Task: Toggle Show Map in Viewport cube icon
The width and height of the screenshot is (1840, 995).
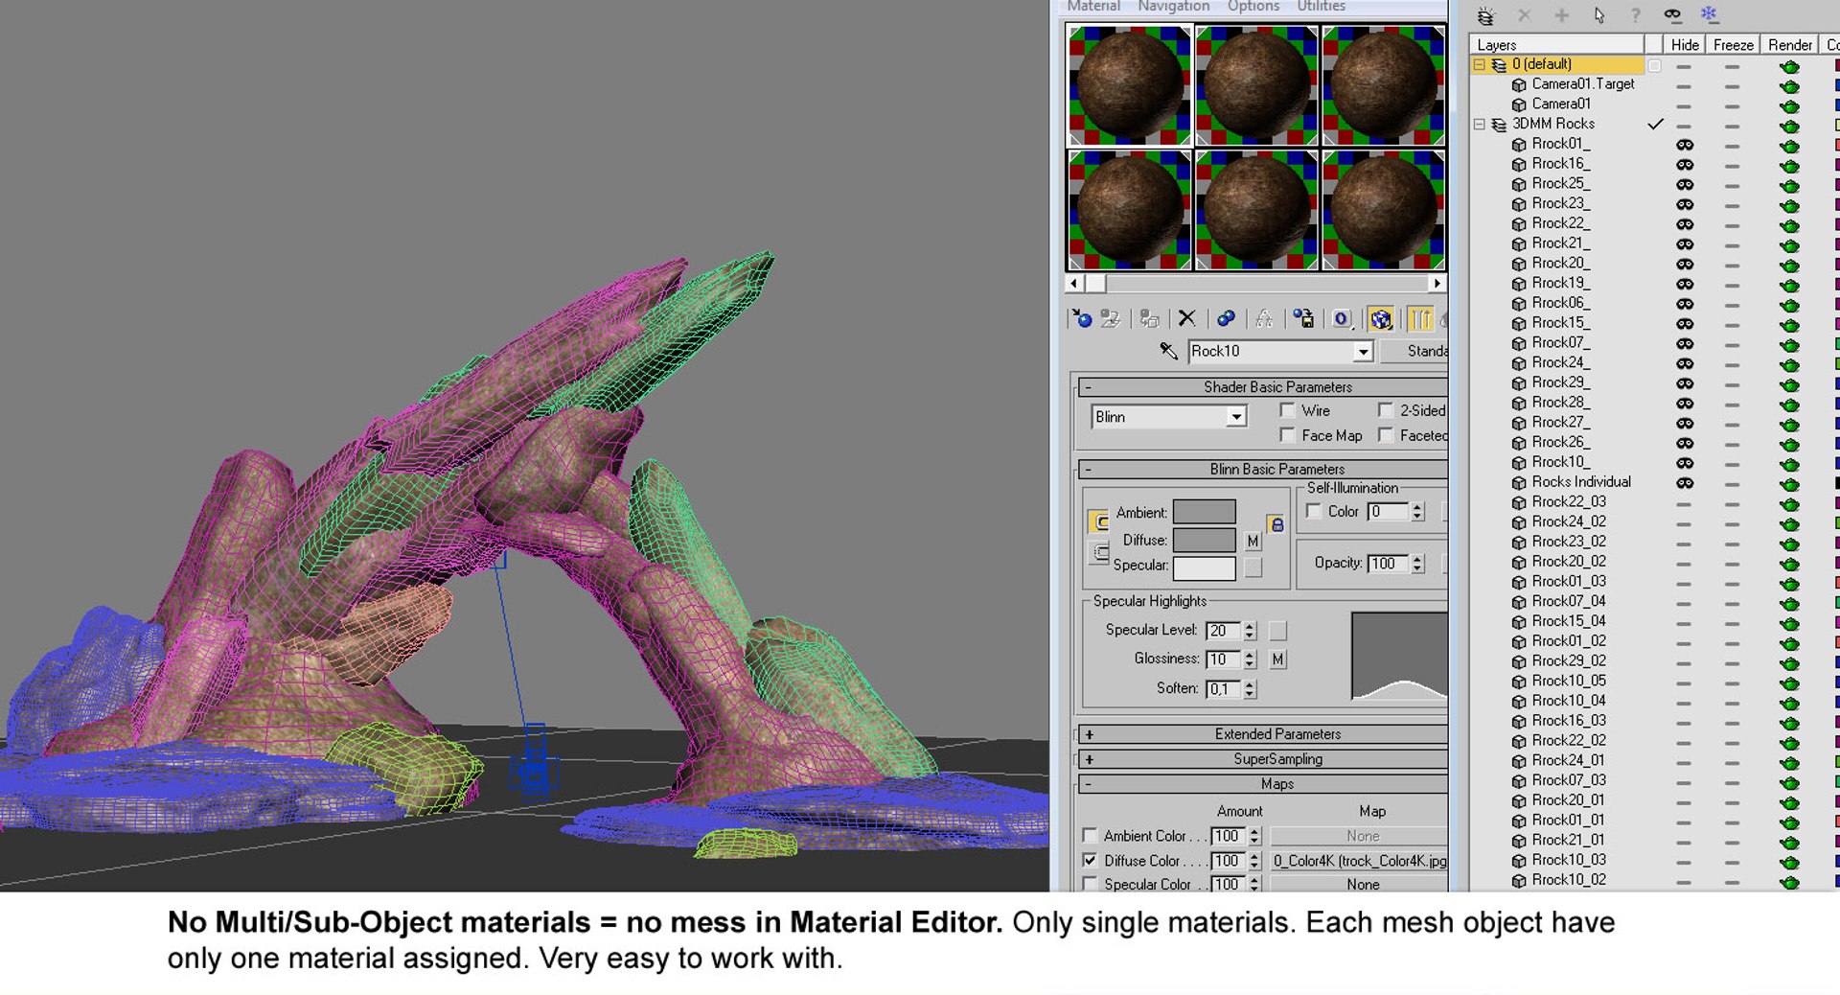Action: [1381, 319]
